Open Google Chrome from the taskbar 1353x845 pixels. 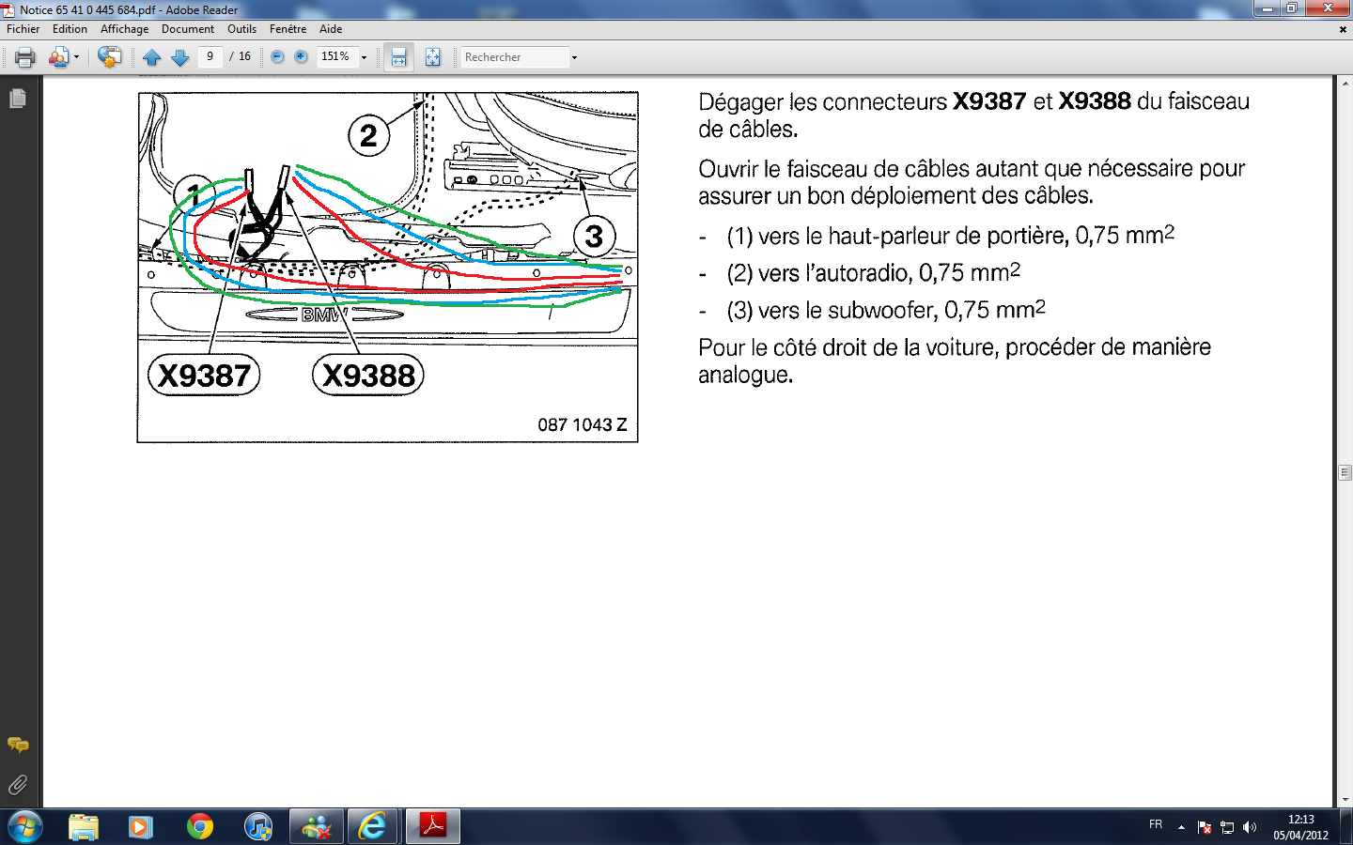200,826
